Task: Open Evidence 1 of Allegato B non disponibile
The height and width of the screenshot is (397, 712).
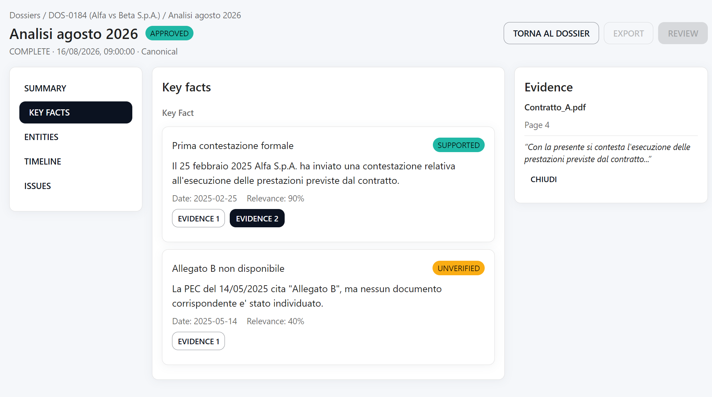Action: [x=198, y=341]
